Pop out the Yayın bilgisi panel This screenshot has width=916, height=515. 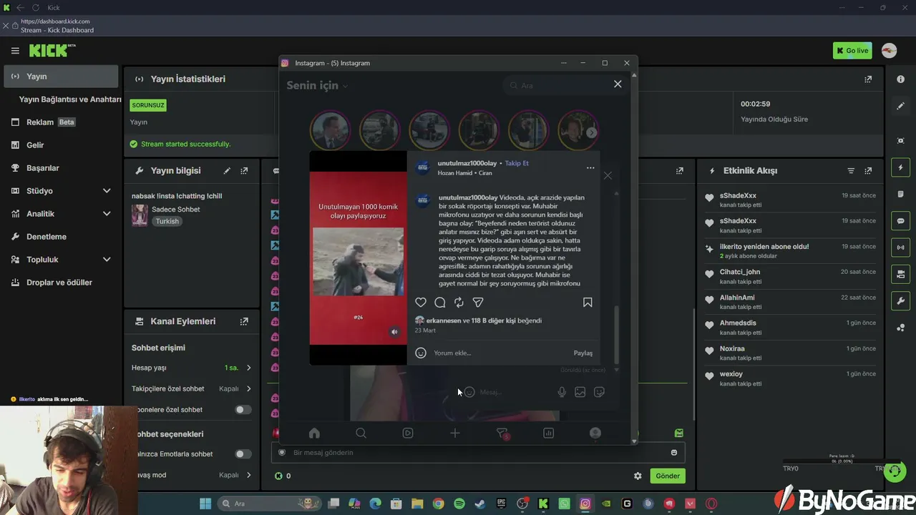tap(244, 171)
